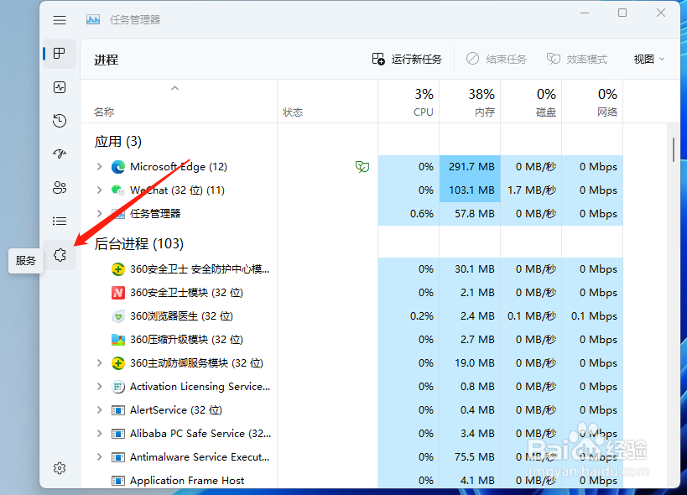The image size is (687, 495).
Task: Click the 结束任务 button
Action: pos(497,59)
